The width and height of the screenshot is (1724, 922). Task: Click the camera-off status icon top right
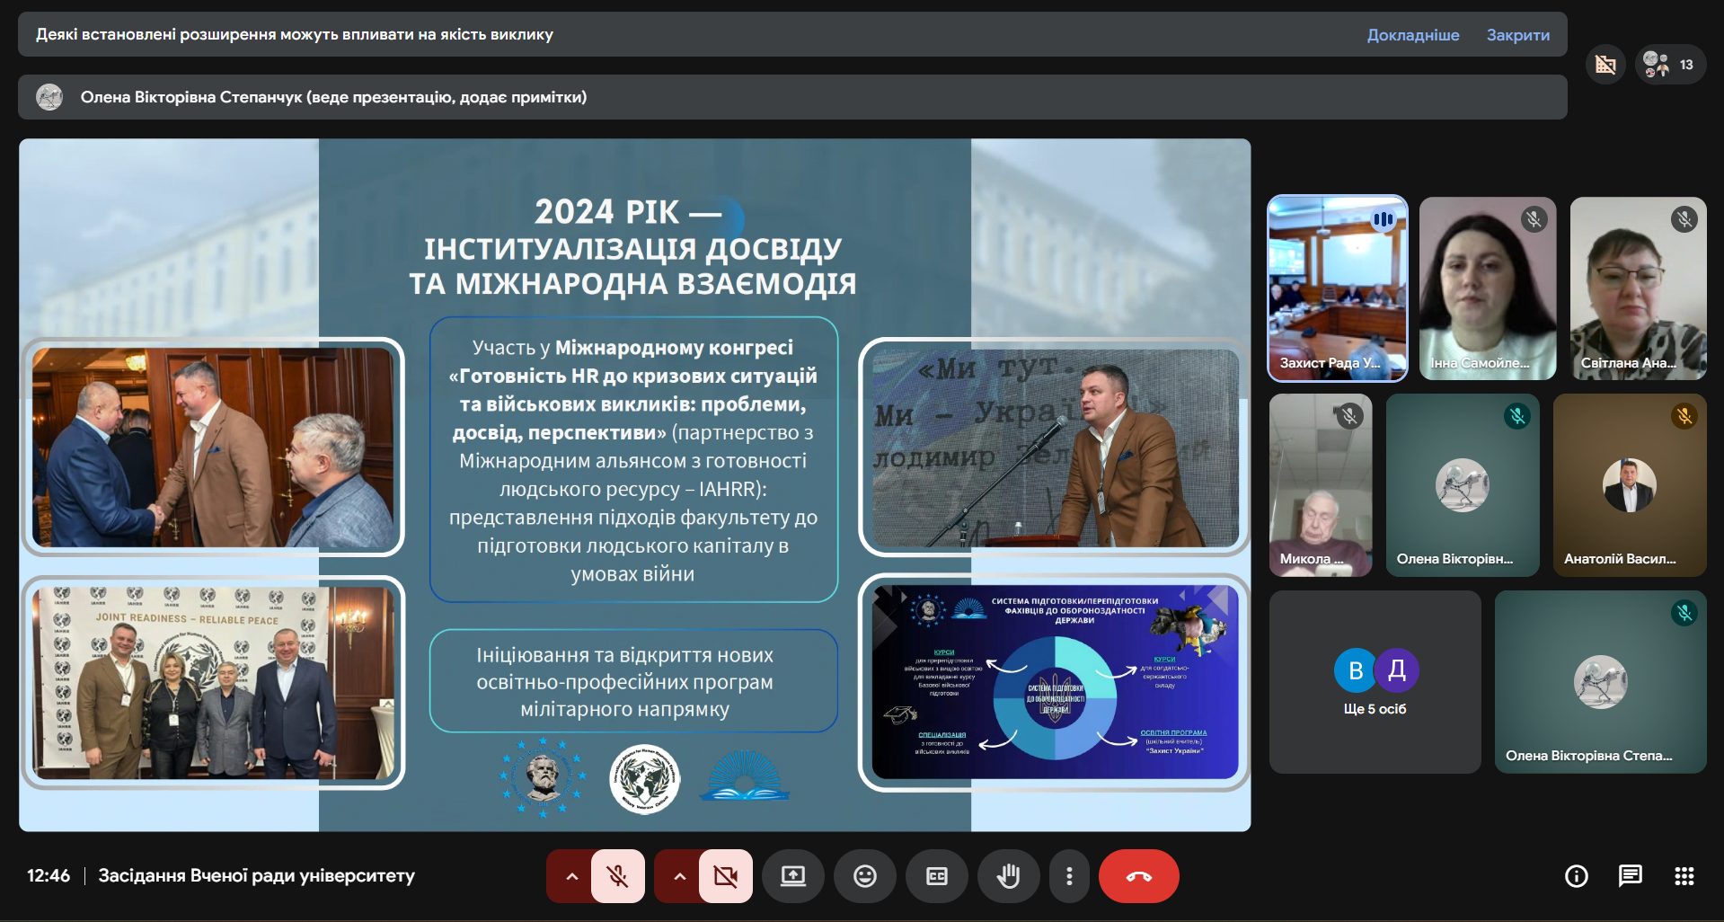coord(1605,64)
